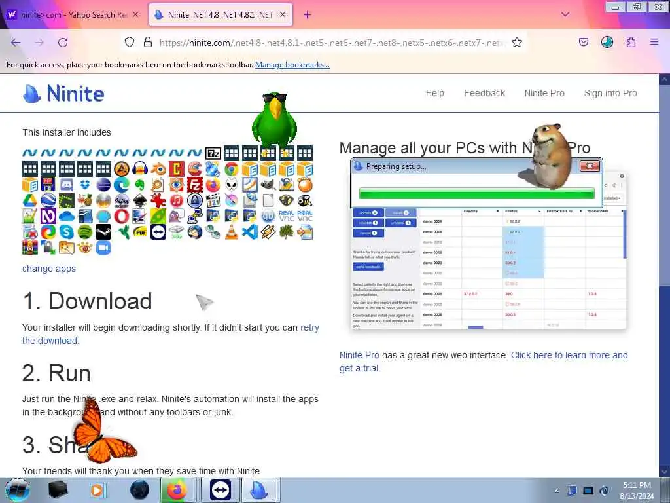
Task: Click the CCleaner app icon
Action: pos(195,169)
